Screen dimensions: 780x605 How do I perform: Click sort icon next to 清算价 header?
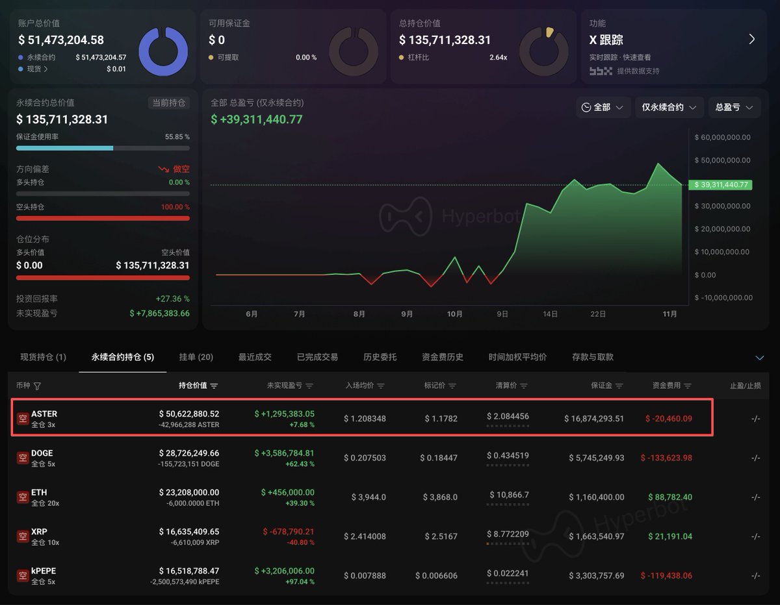click(x=524, y=386)
